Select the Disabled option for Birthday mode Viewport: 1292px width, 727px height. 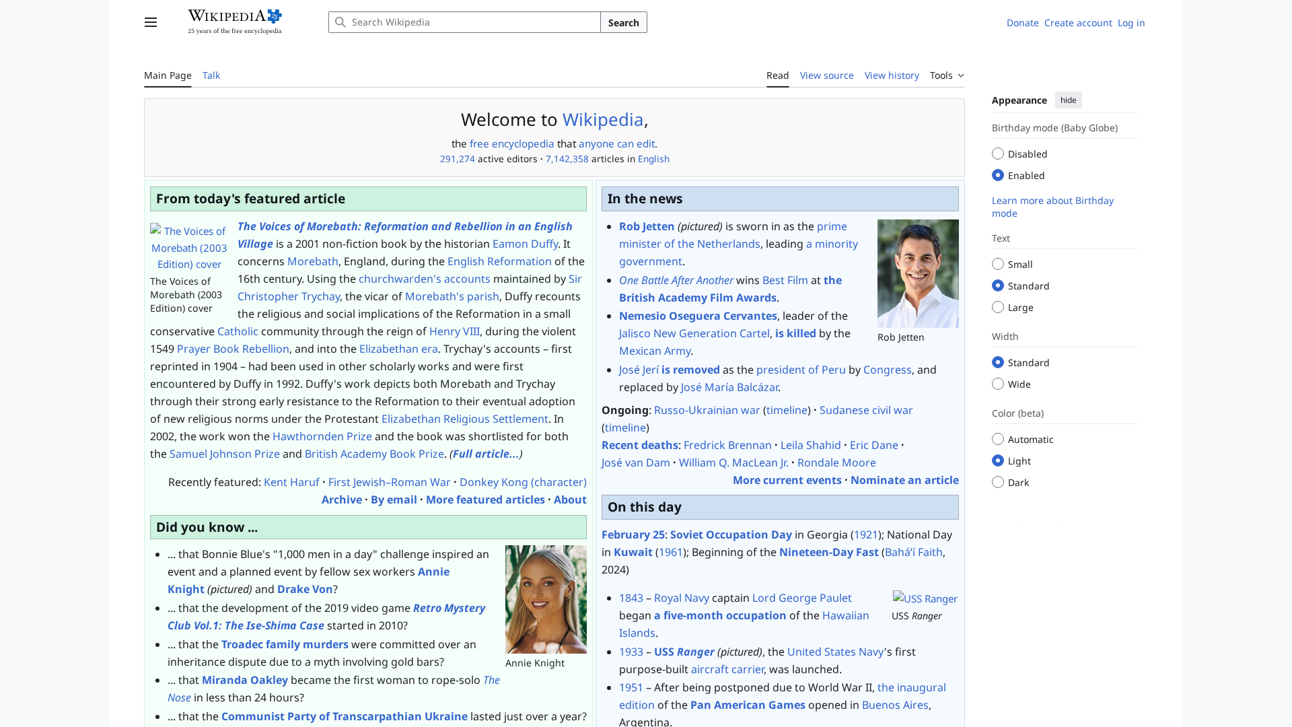[x=998, y=153]
